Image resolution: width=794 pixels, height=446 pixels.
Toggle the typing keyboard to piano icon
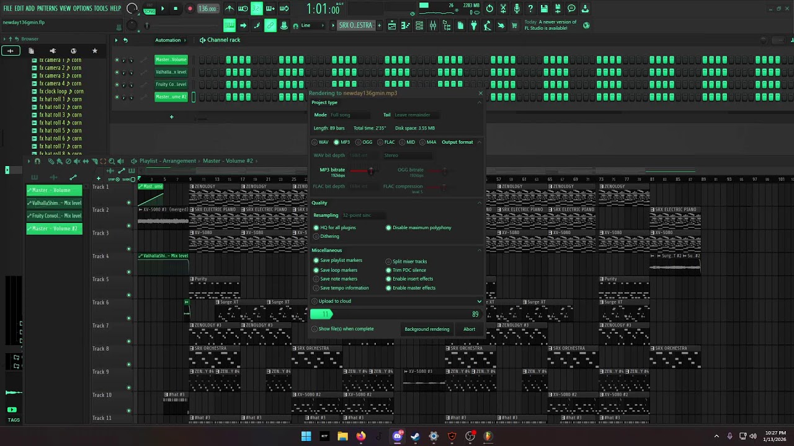(230, 25)
